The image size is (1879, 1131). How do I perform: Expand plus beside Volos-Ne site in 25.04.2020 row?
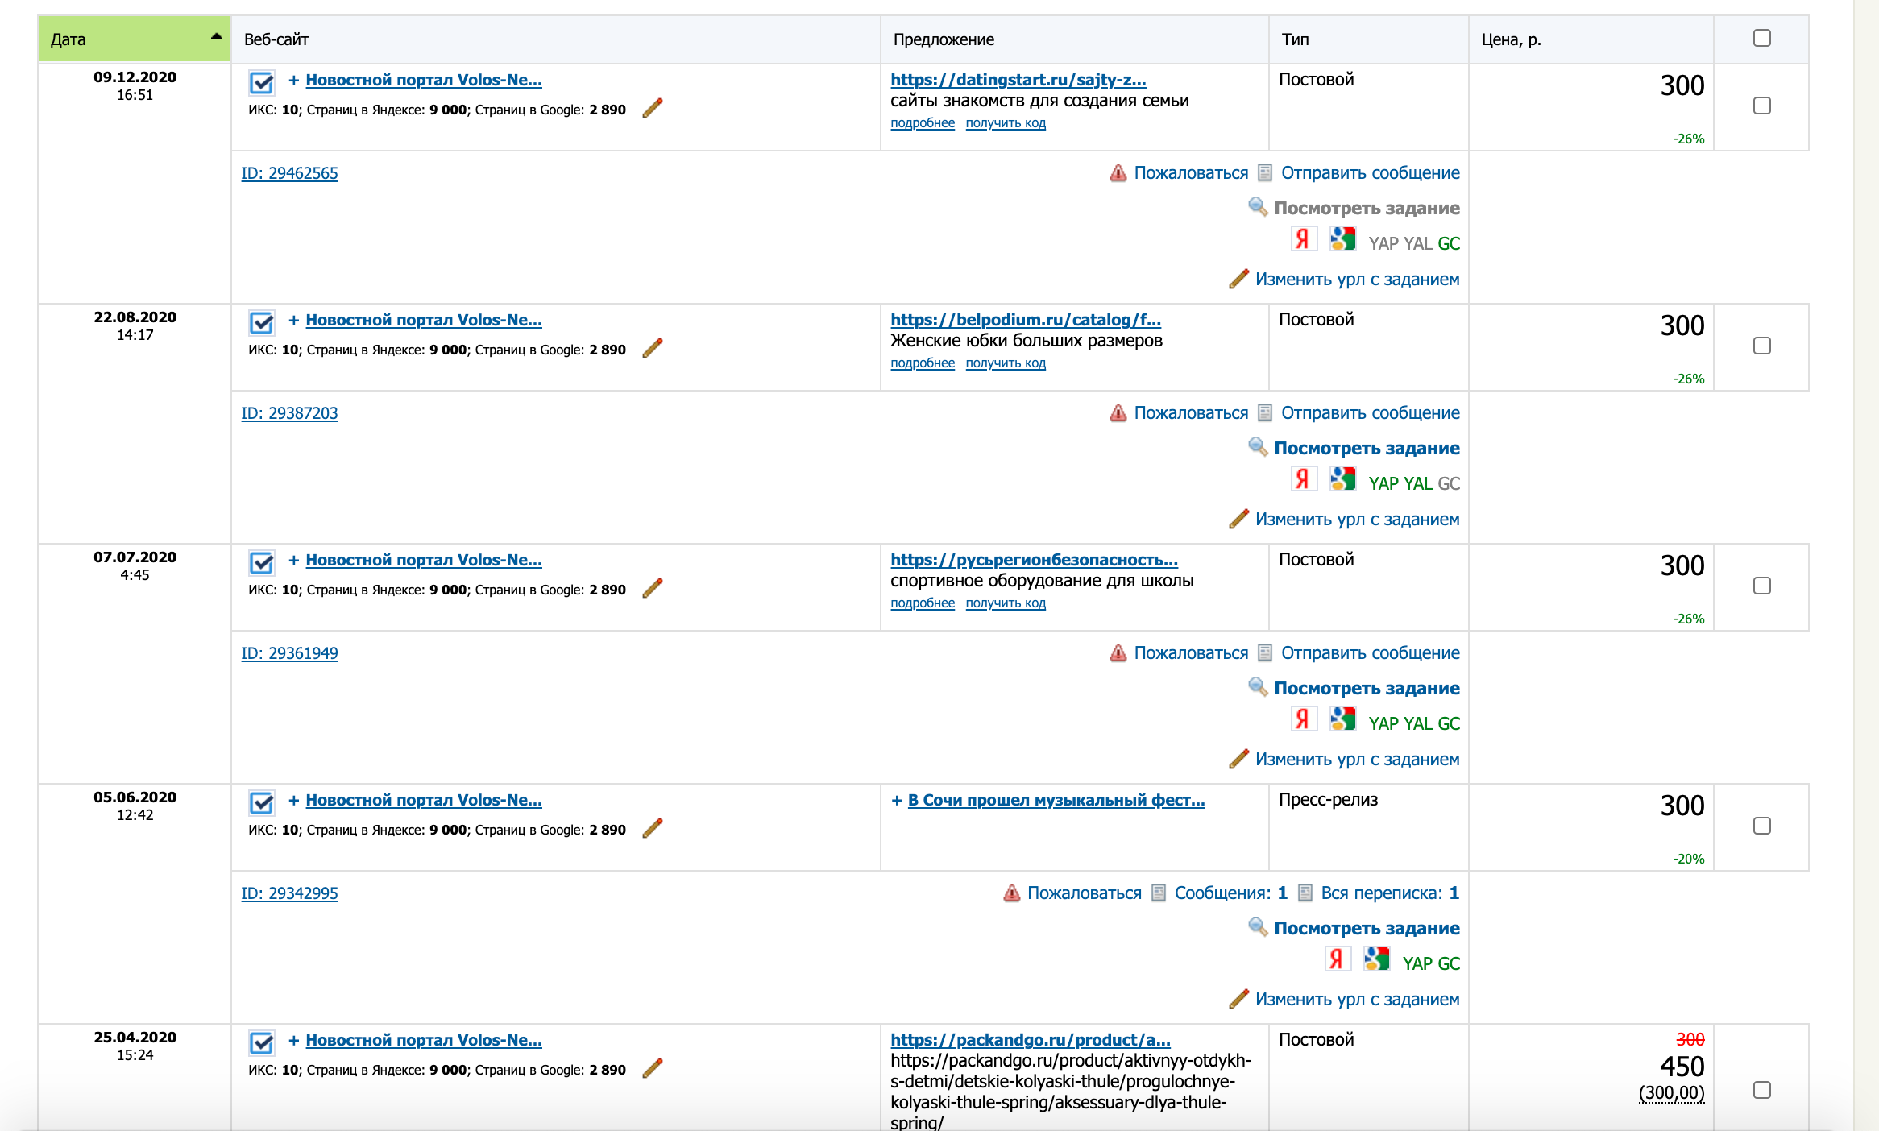point(293,1040)
